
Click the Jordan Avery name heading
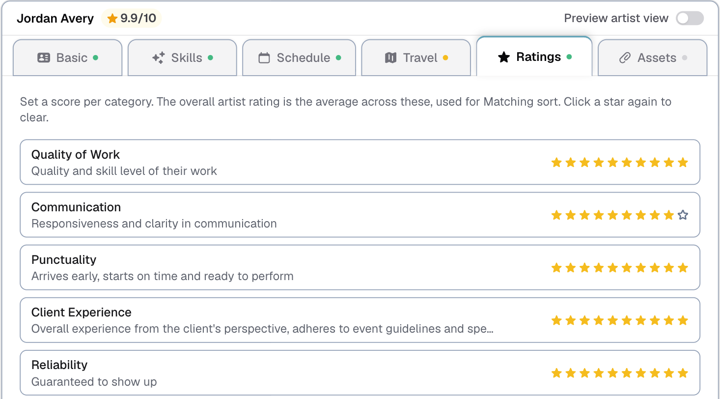tap(55, 19)
